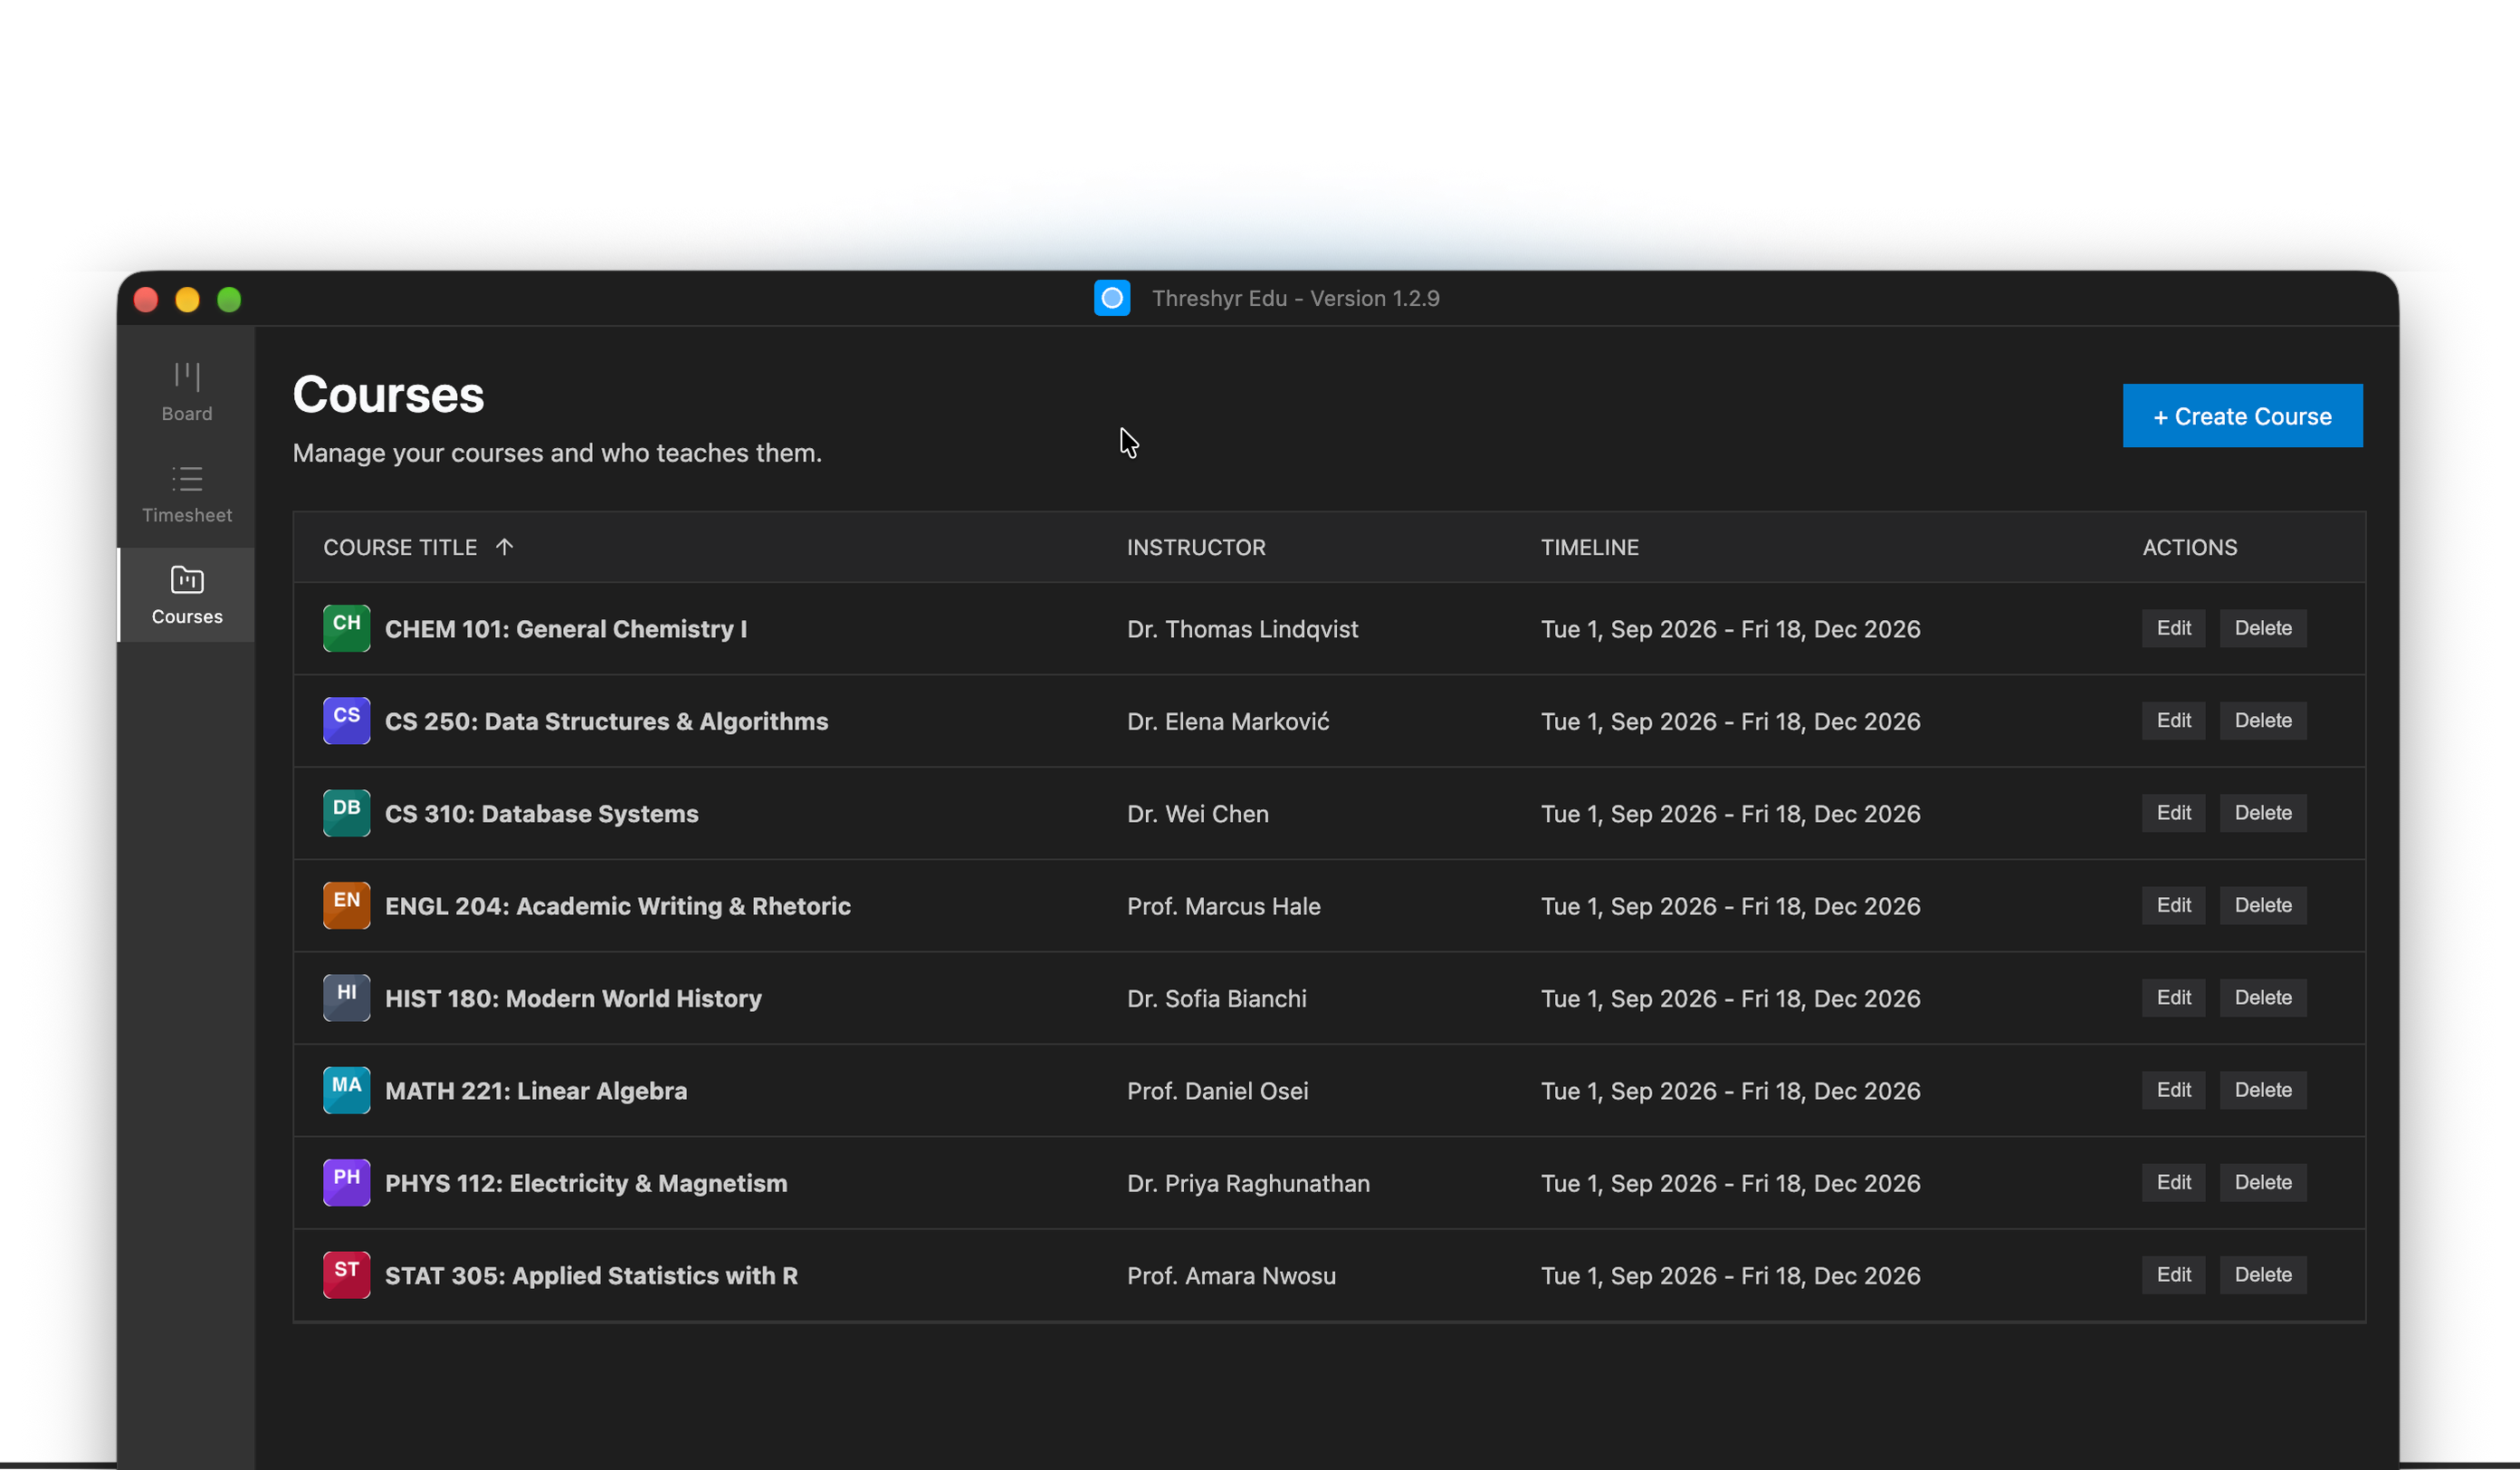Click the HI badge for HIST 180
Viewport: 2520px width, 1470px height.
click(346, 998)
